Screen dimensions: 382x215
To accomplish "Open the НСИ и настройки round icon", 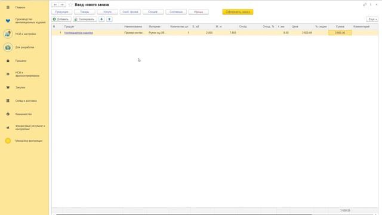I will click(x=8, y=34).
